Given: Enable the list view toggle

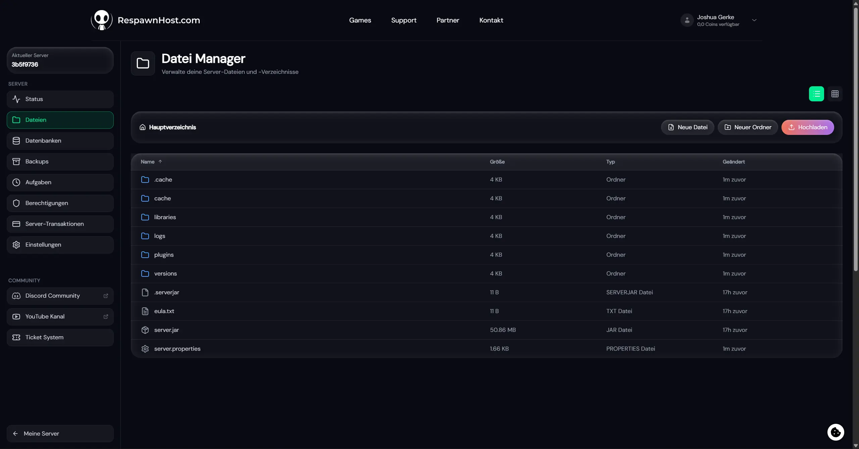Looking at the screenshot, I should click(x=816, y=94).
